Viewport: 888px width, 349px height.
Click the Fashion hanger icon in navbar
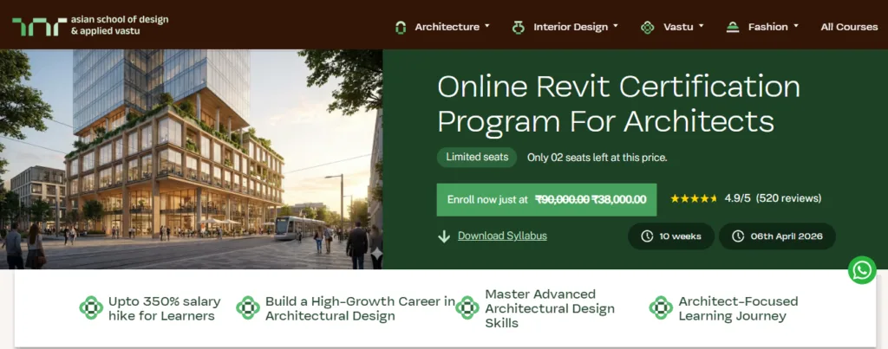(733, 27)
